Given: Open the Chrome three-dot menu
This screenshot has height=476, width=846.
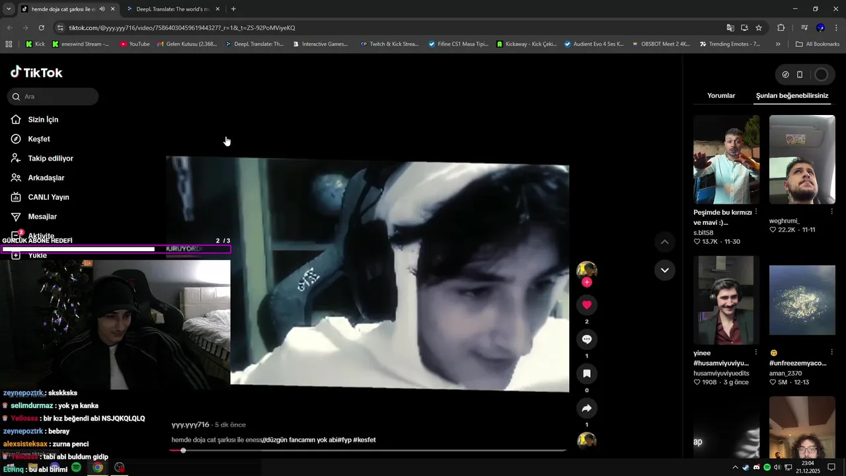Looking at the screenshot, I should [836, 28].
